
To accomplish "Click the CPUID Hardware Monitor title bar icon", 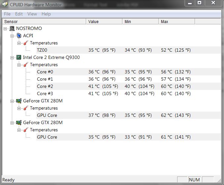I will (5, 4).
